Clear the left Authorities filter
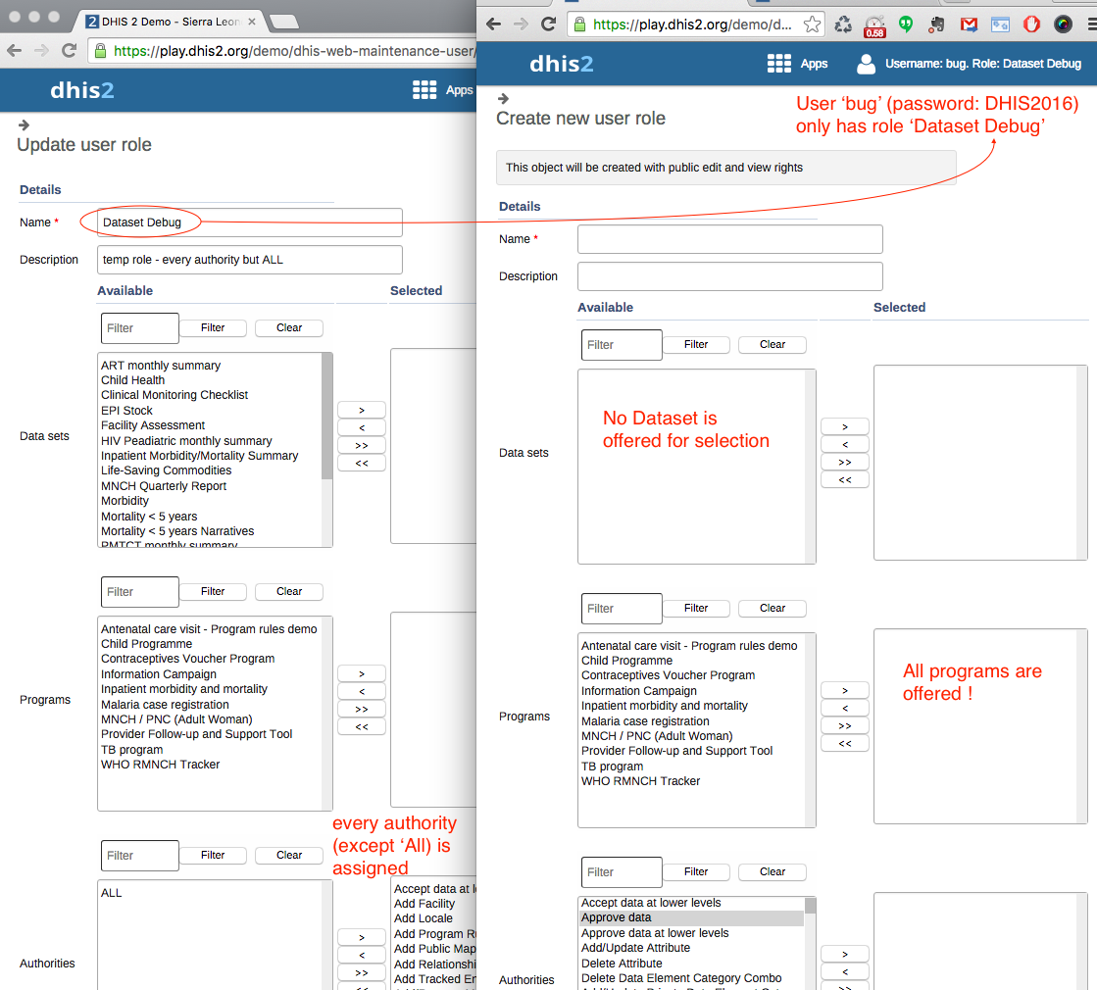 [x=289, y=856]
